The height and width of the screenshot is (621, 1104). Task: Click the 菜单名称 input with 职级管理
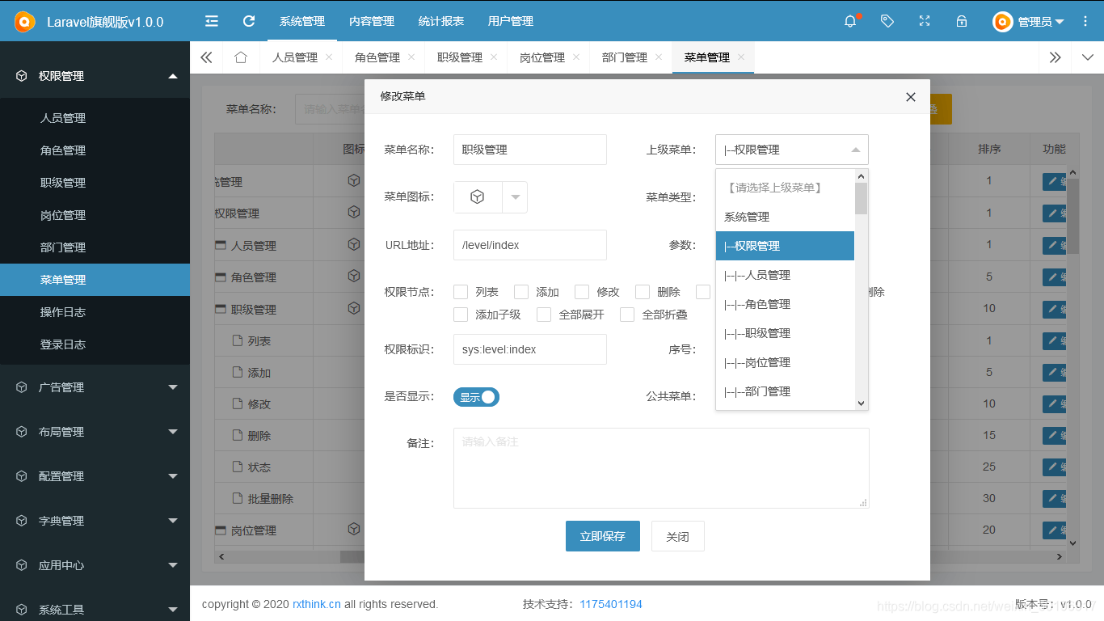(x=530, y=150)
